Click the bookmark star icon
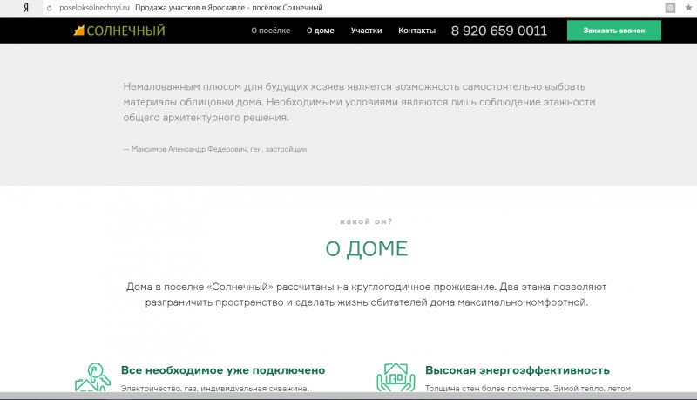The width and height of the screenshot is (697, 400). click(x=688, y=8)
